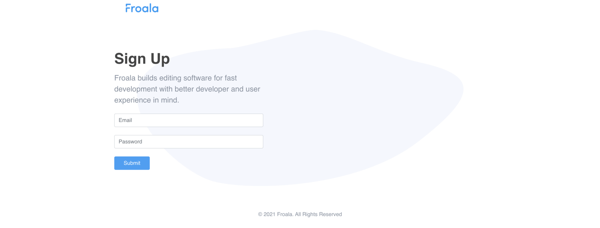Click the copyright symbol in the footer
This screenshot has height=228, width=600.
coord(260,214)
